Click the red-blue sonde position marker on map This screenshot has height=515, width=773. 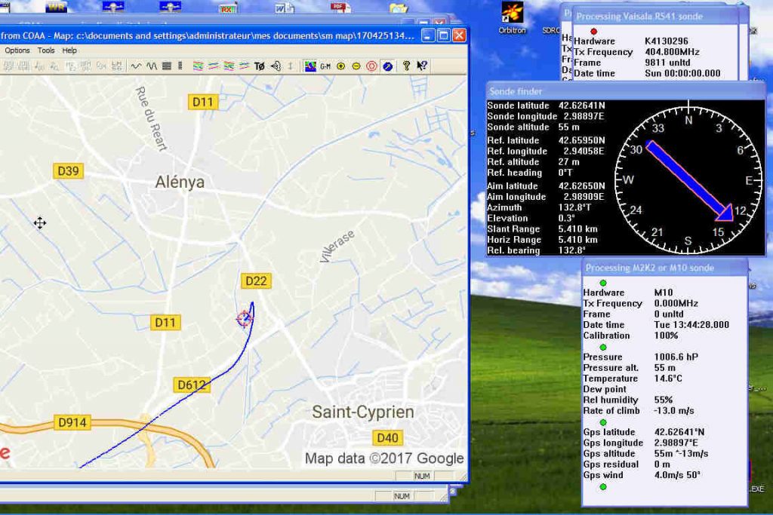244,318
